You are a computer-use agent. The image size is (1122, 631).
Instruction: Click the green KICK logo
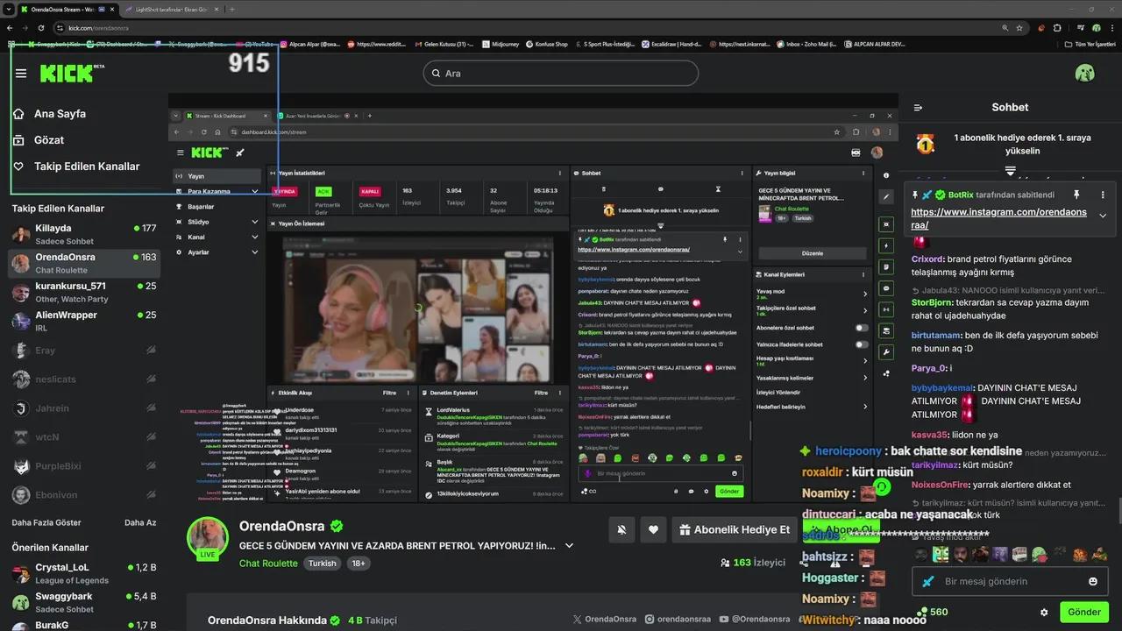tap(67, 74)
